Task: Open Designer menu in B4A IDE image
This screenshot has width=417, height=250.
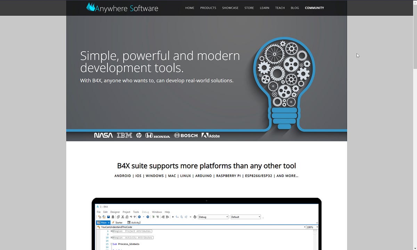Action: click(115, 212)
